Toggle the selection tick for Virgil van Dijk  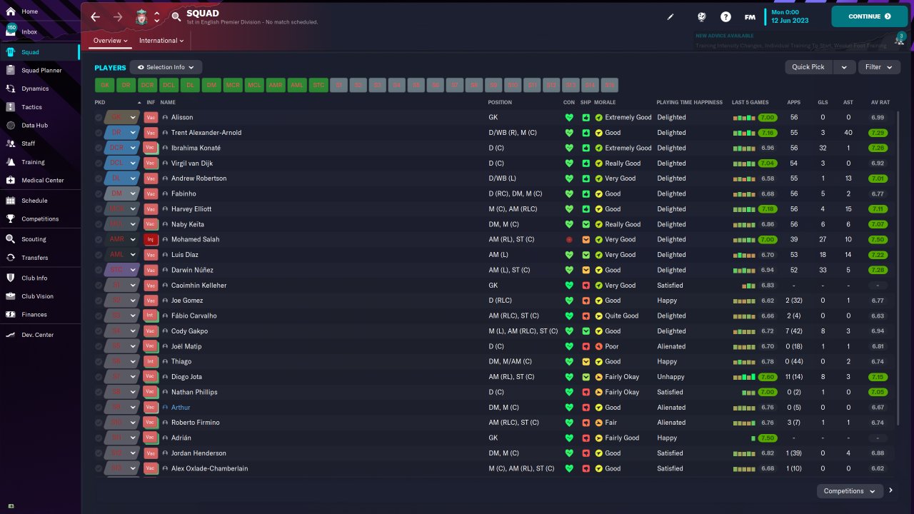[99, 163]
